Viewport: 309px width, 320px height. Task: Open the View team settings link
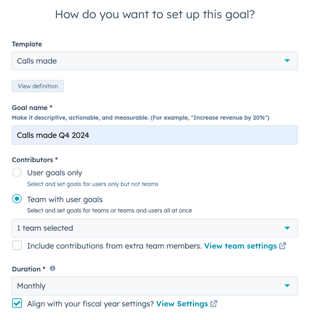pos(240,246)
